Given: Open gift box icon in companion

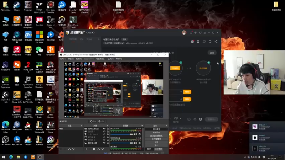Looking at the screenshot, I should pyautogui.click(x=192, y=41).
